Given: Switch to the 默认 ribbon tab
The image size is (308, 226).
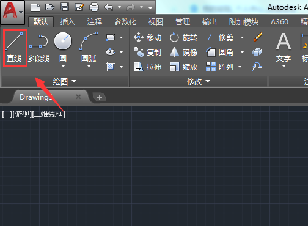Looking at the screenshot, I should point(41,22).
